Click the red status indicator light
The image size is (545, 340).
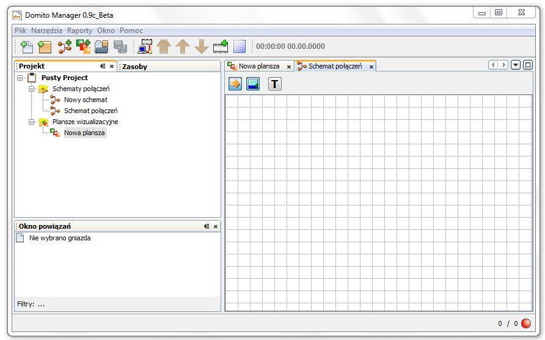point(526,323)
